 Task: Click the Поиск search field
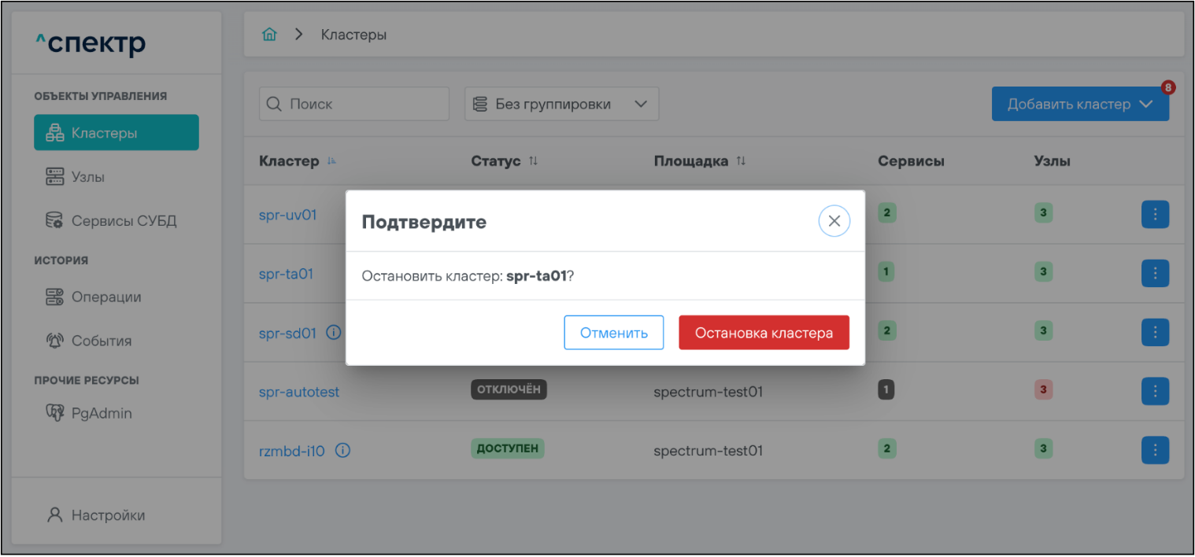click(x=353, y=104)
